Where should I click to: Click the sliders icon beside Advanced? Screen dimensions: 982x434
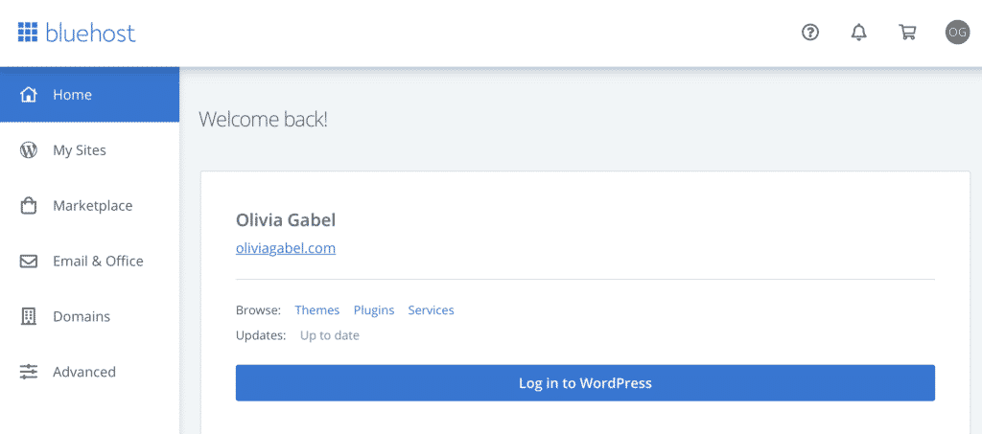point(29,372)
